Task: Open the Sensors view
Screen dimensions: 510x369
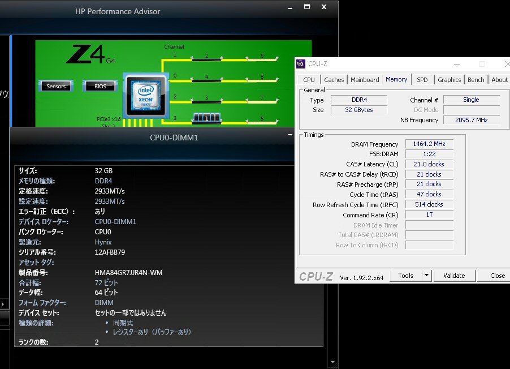Action: (56, 86)
